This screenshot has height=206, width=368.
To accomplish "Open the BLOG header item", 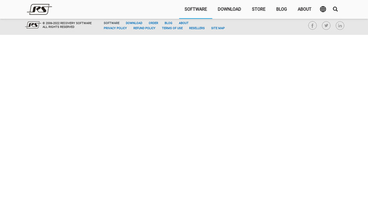I will point(281,9).
